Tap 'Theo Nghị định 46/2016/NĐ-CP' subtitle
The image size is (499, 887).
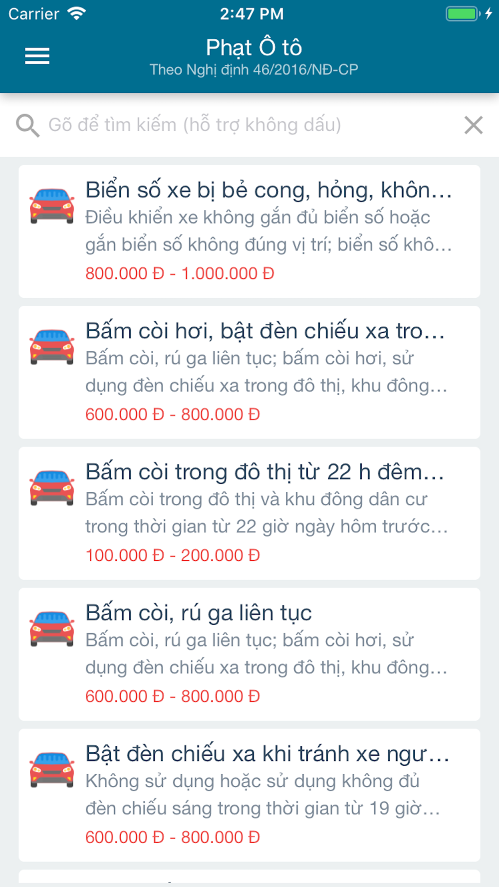pos(254,69)
